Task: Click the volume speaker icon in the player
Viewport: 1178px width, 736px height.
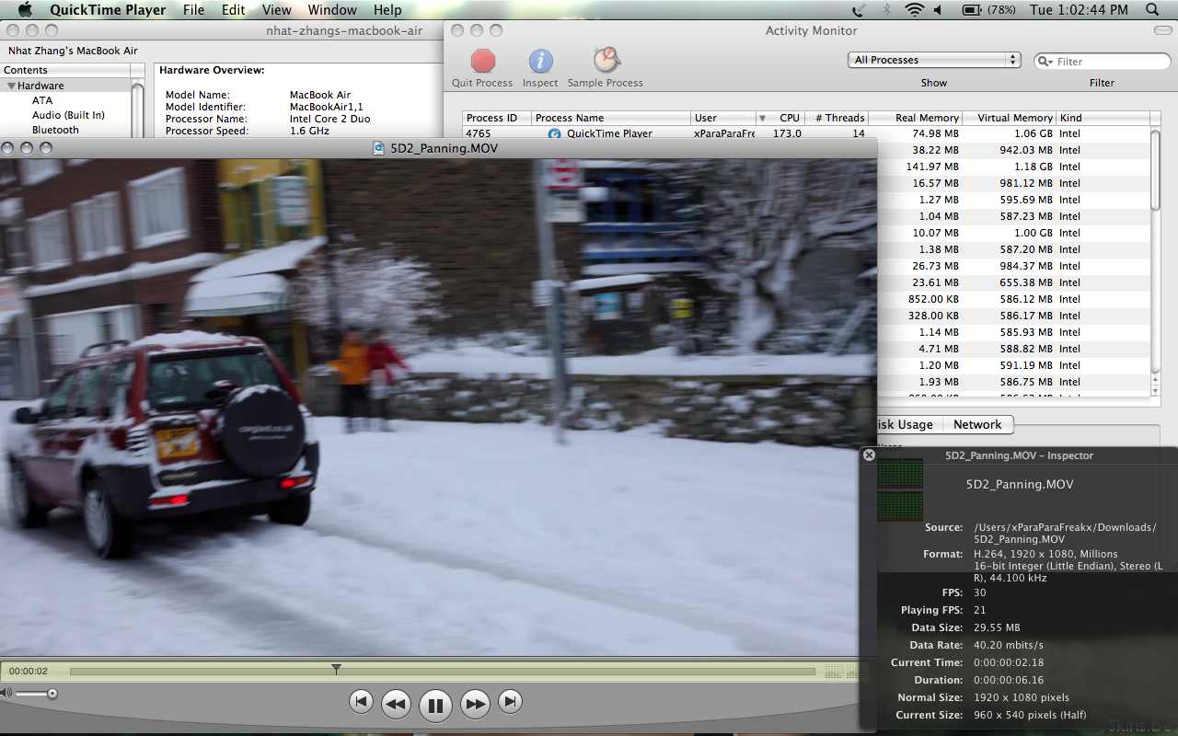Action: [x=6, y=693]
